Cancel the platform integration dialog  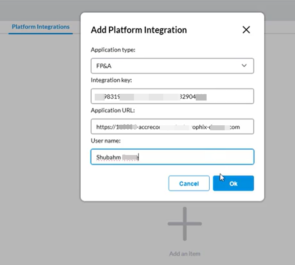pyautogui.click(x=189, y=183)
